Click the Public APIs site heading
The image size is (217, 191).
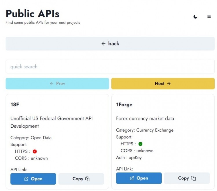33,14
